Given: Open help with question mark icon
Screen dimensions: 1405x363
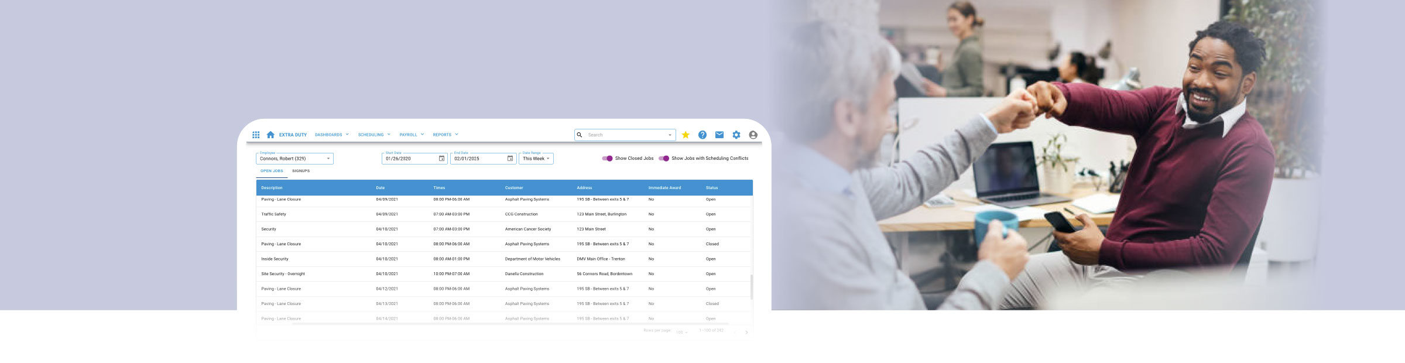Looking at the screenshot, I should (702, 135).
